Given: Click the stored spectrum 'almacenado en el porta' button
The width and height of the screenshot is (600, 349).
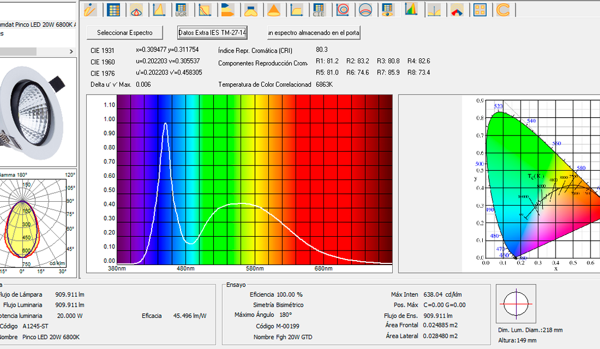Looking at the screenshot, I should [313, 33].
